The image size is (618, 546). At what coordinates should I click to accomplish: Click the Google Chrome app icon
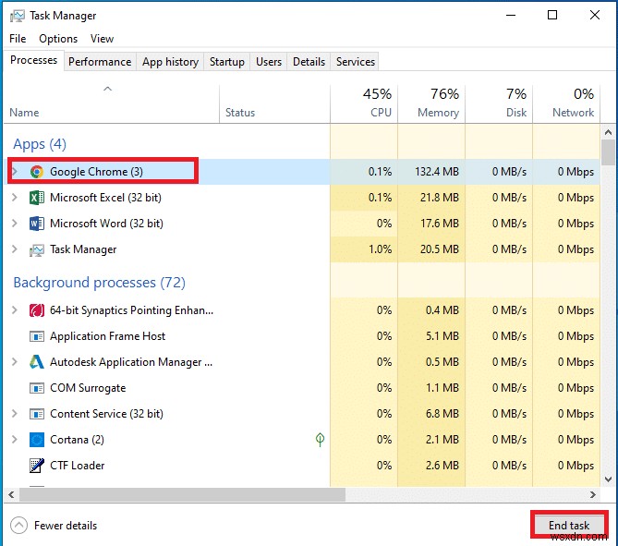[x=37, y=172]
